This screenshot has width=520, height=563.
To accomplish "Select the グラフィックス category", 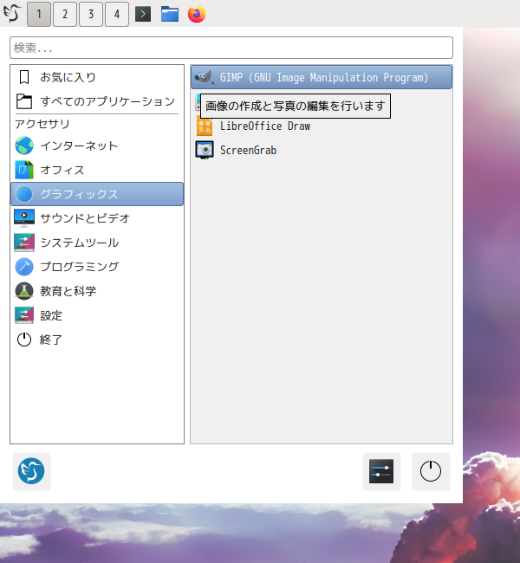I will 97,194.
